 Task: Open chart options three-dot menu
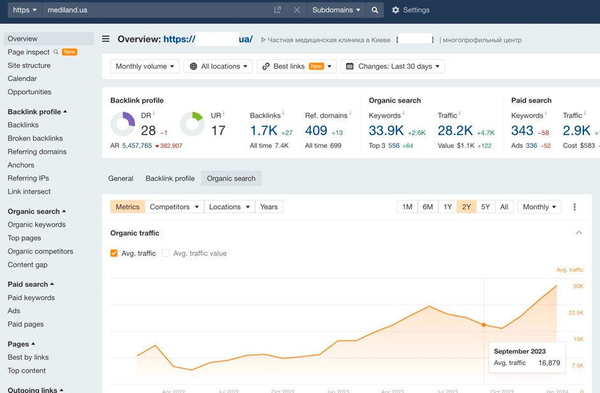[574, 206]
